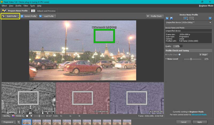This screenshot has height=125, width=214.
Task: Select the Noise Level radio option
Action: (x=166, y=59)
